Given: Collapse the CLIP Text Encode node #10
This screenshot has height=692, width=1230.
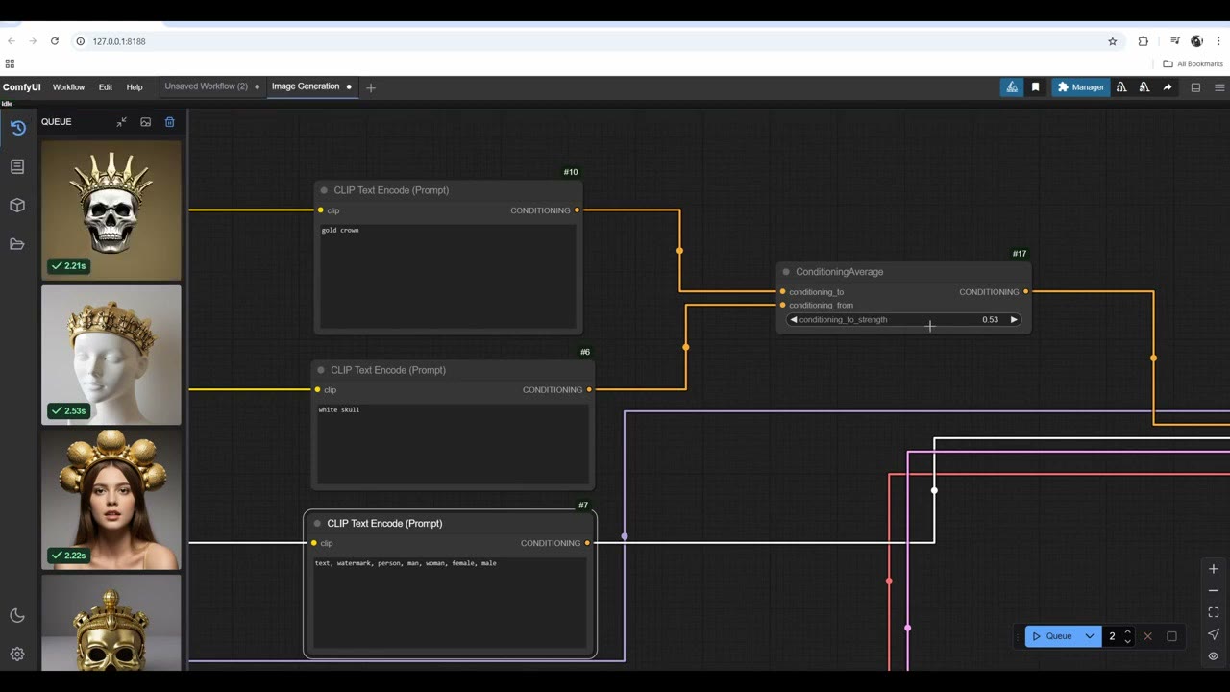Looking at the screenshot, I should pos(324,190).
